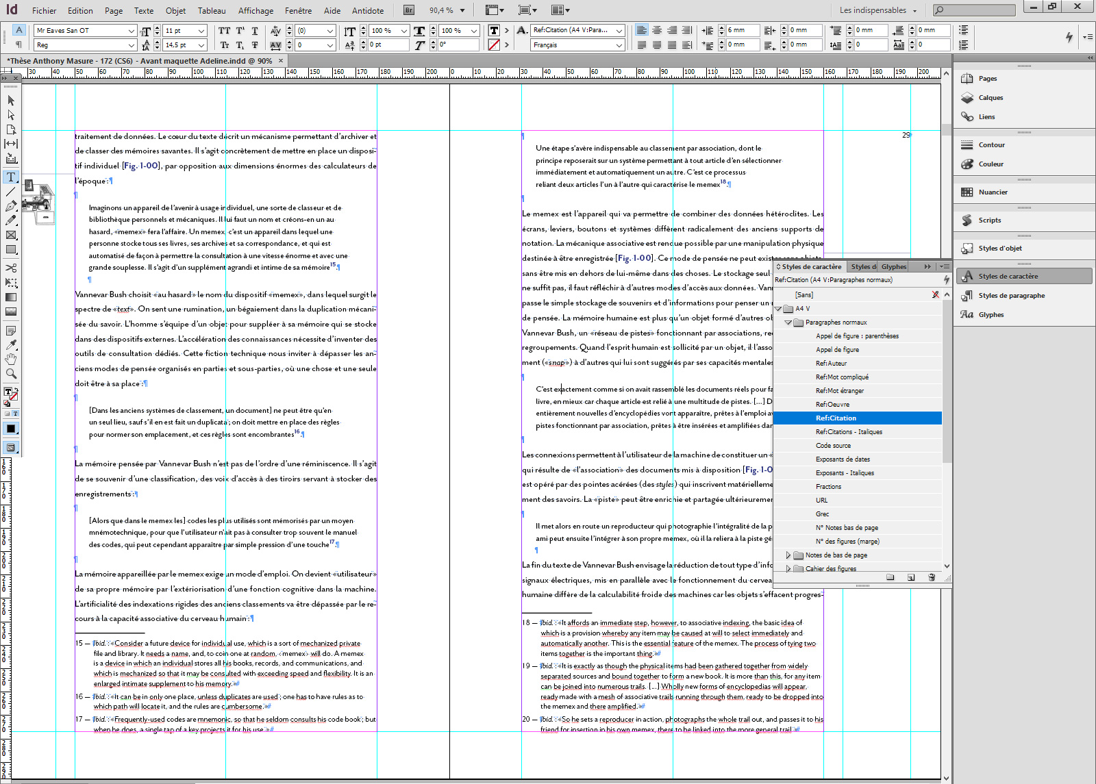The height and width of the screenshot is (784, 1096).
Task: Select the Gradient Swatch tool
Action: point(11,297)
